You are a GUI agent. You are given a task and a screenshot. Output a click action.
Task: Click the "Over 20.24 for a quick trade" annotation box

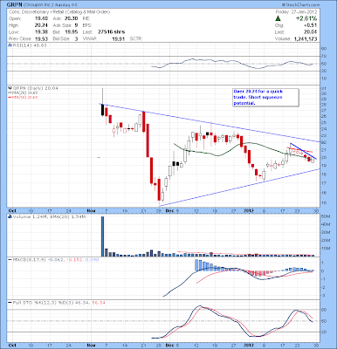[265, 98]
